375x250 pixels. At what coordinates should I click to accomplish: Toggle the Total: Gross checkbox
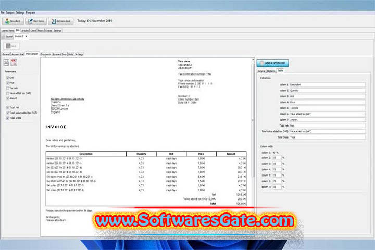8,118
